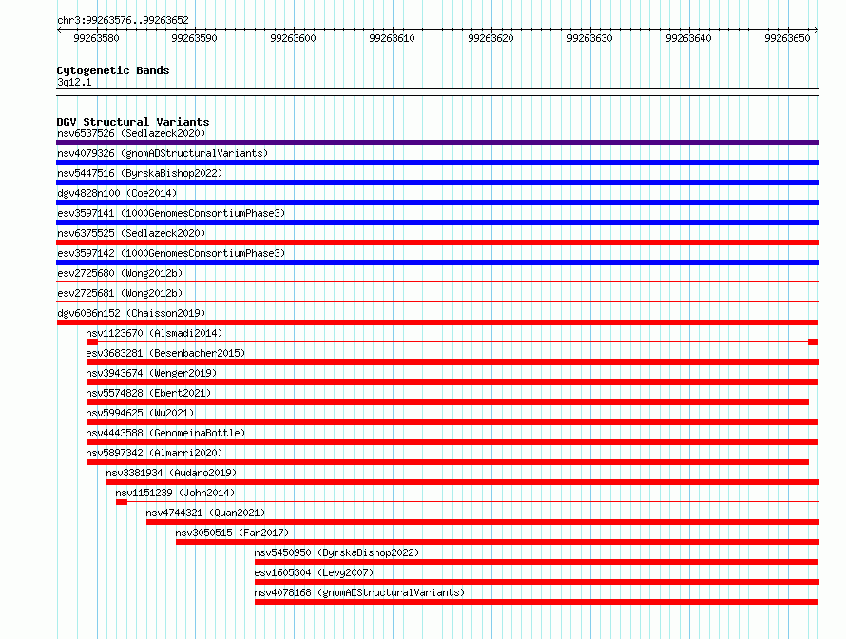Open variant dgv4828n100 (Coe2014)

point(117,193)
